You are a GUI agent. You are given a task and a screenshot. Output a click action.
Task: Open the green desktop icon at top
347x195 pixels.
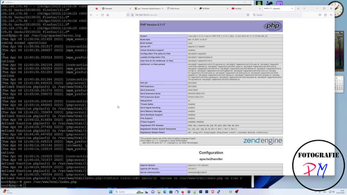[x=259, y=3]
